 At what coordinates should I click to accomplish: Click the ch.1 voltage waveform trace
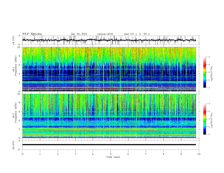(109, 40)
